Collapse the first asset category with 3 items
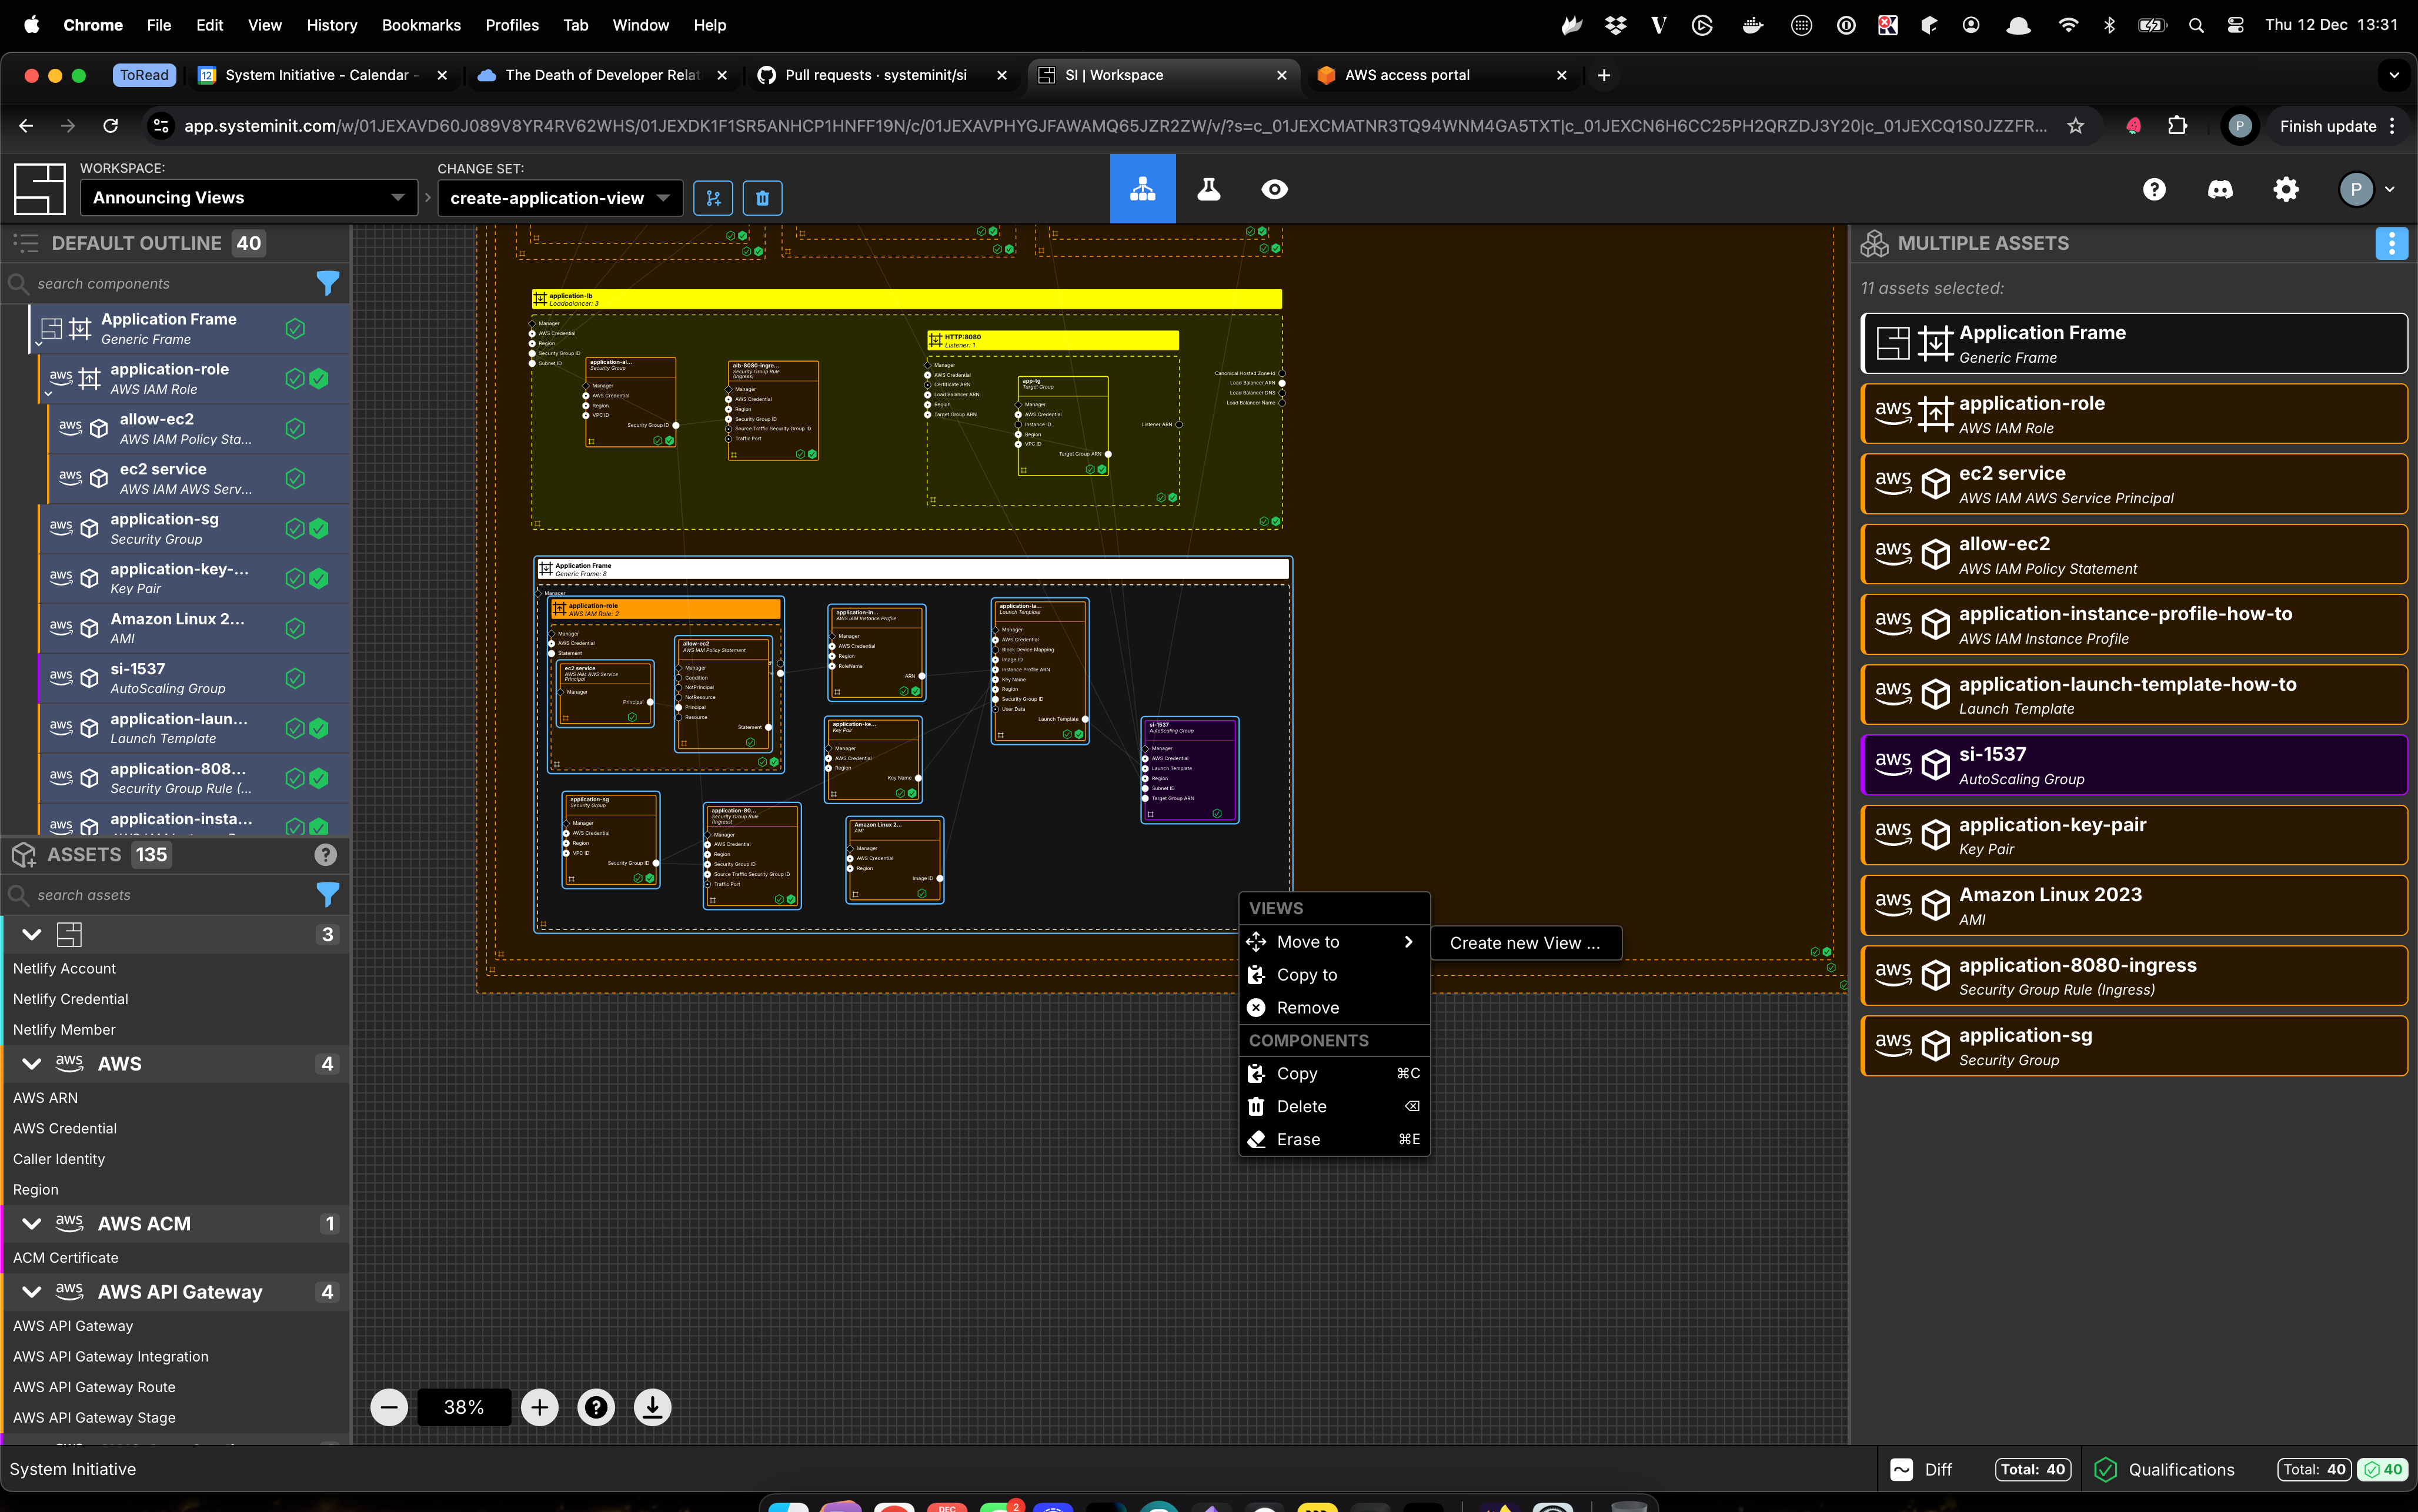2418x1512 pixels. pyautogui.click(x=31, y=935)
